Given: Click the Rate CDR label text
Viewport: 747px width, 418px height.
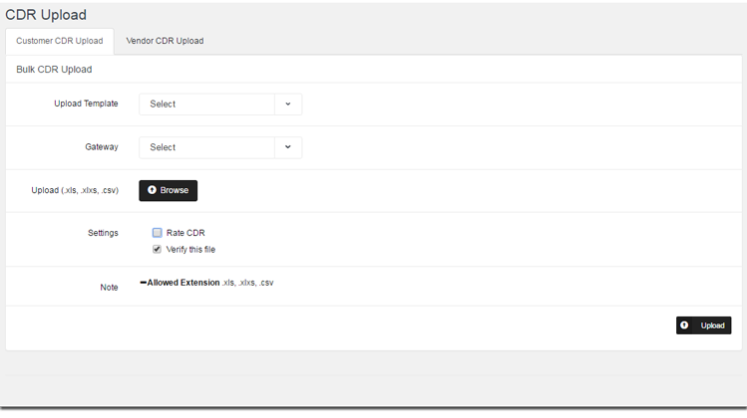Looking at the screenshot, I should coord(186,233).
